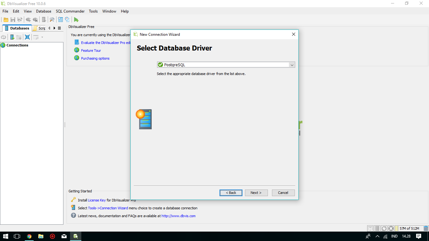This screenshot has height=241, width=429.
Task: Click the blue crossed-arrows icon in Databases panel
Action: (27, 37)
